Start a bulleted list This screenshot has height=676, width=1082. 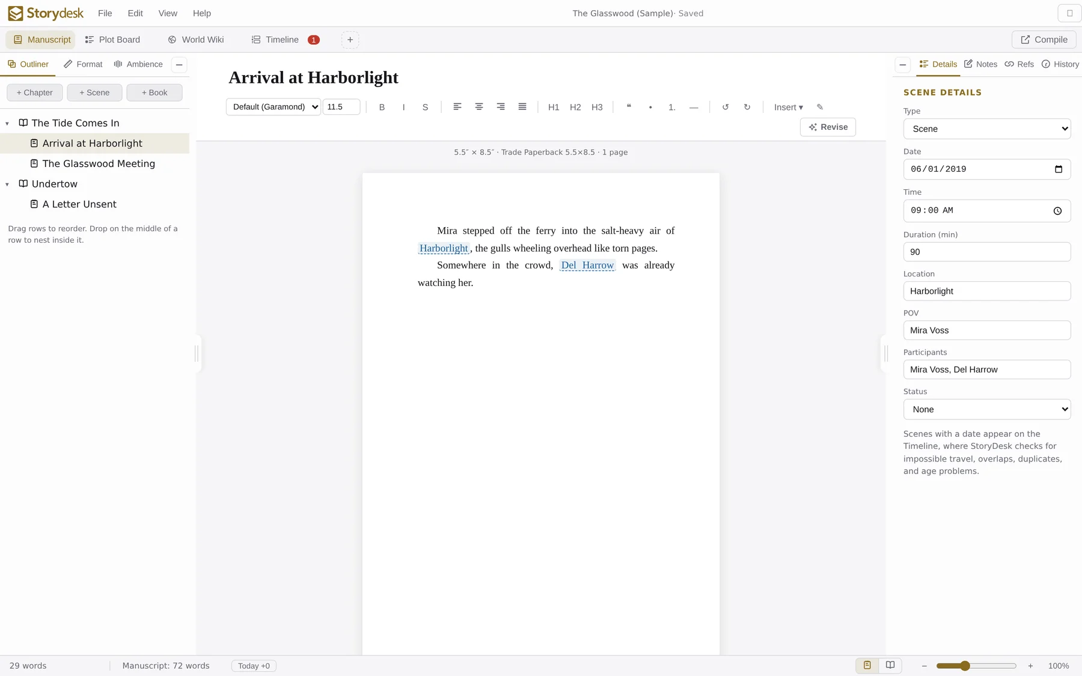coord(650,107)
